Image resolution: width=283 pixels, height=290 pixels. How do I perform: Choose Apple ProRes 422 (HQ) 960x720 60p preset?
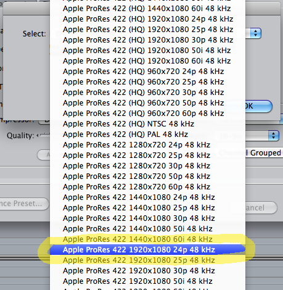[x=147, y=114]
